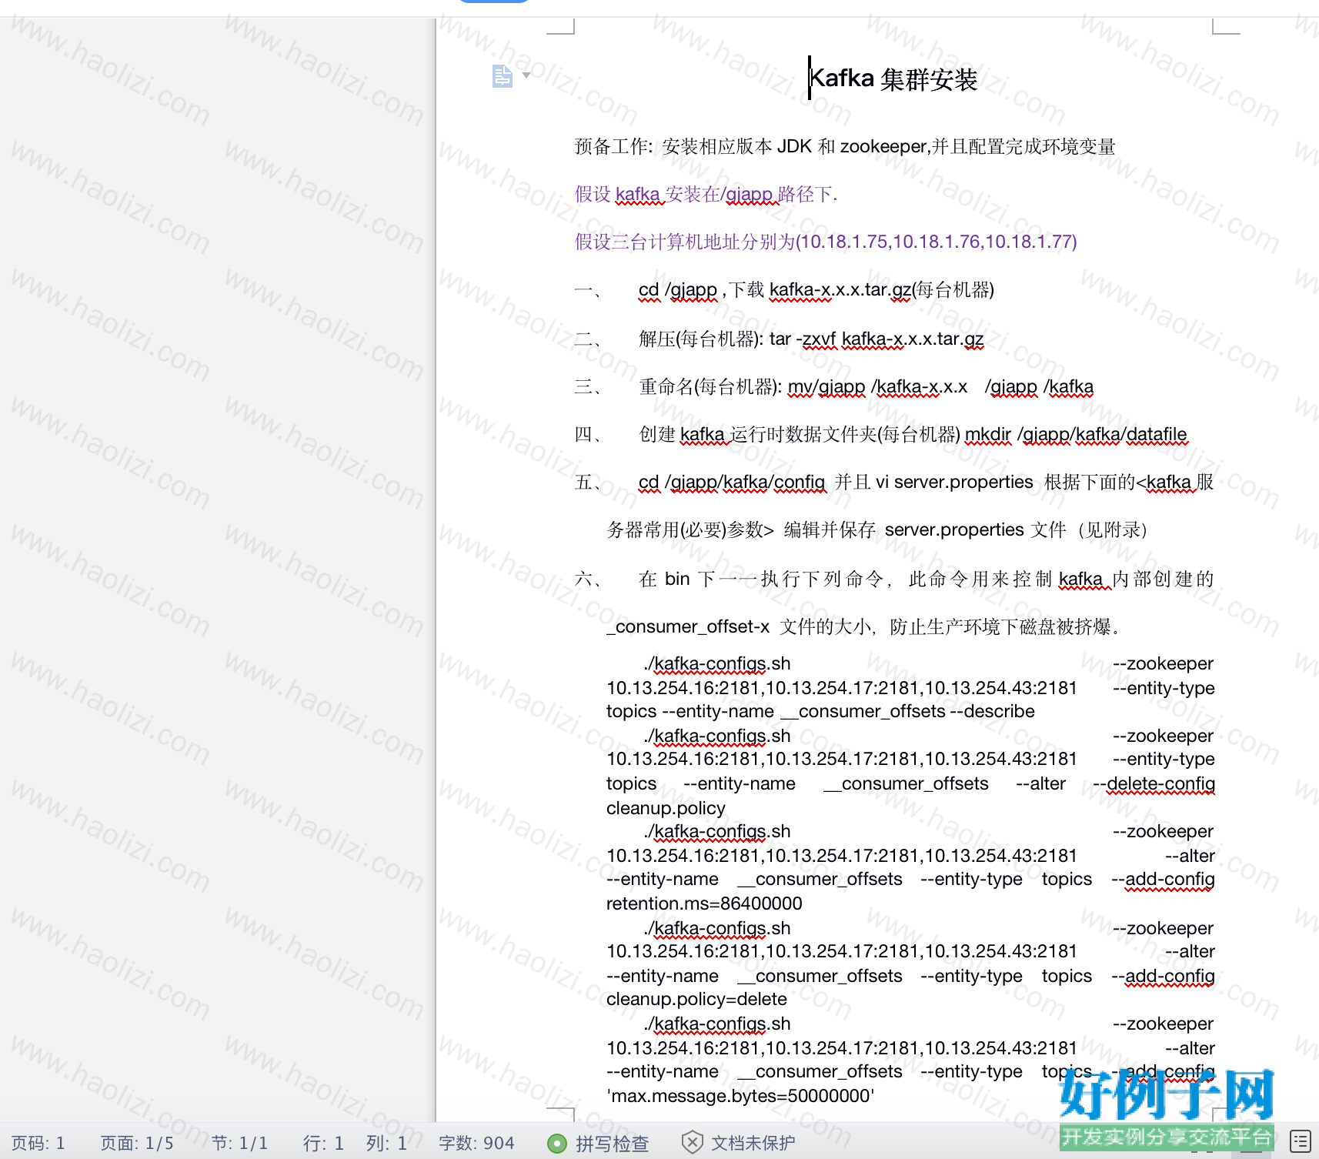
Task: Click the document protection shield icon
Action: point(692,1143)
